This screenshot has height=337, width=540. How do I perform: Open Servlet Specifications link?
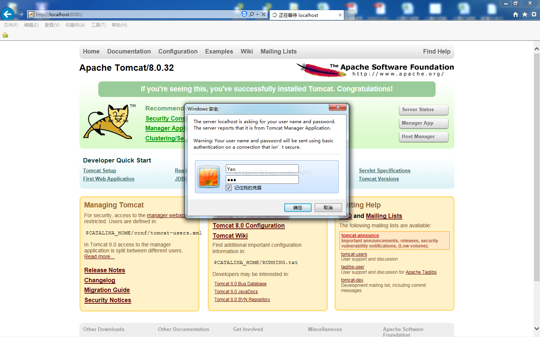[384, 171]
